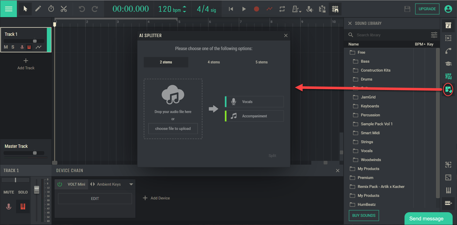Toggle the loop playback icon
Screen dimensions: 457x225
tap(282, 9)
